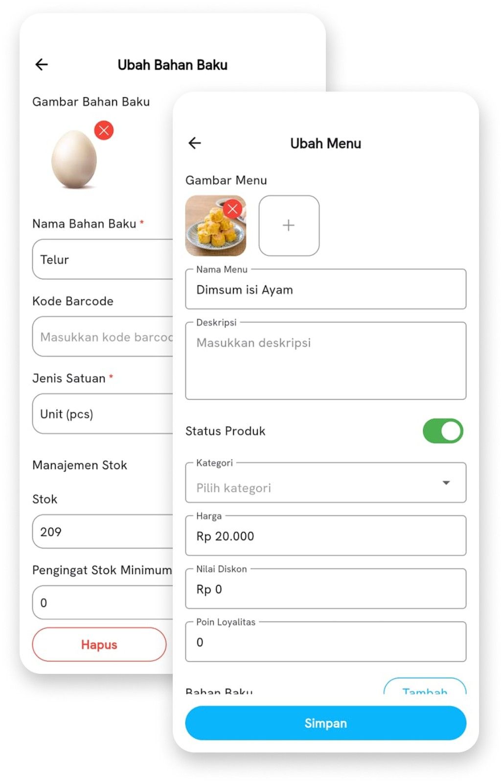The height and width of the screenshot is (783, 503).
Task: Tap the Tambah button for Bahan Baku
Action: [x=425, y=686]
